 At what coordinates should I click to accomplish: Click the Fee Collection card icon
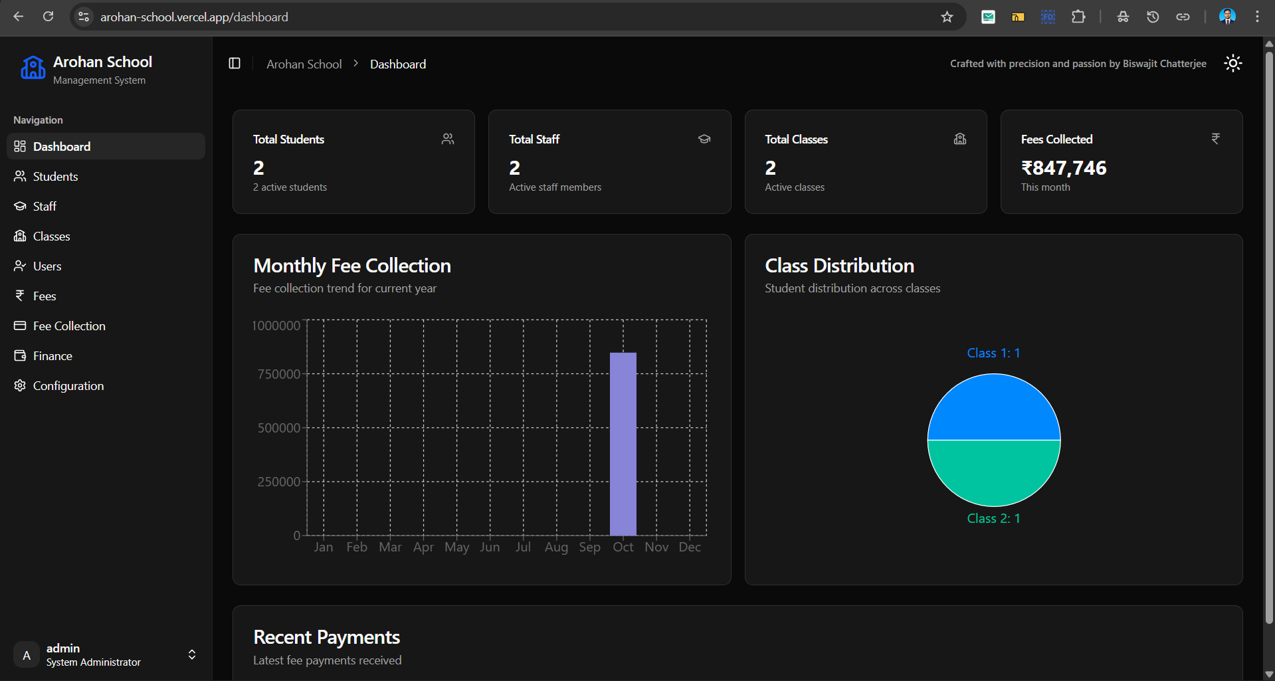(x=20, y=326)
